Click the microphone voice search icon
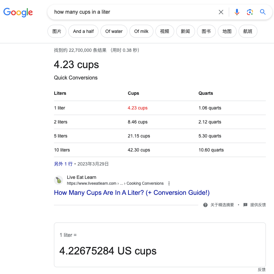Screen dimensions: 274x274 [x=237, y=12]
